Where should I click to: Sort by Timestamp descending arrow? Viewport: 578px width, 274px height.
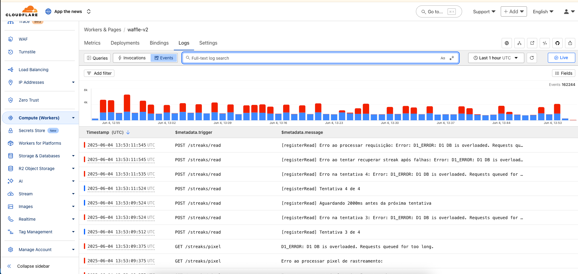tap(128, 132)
